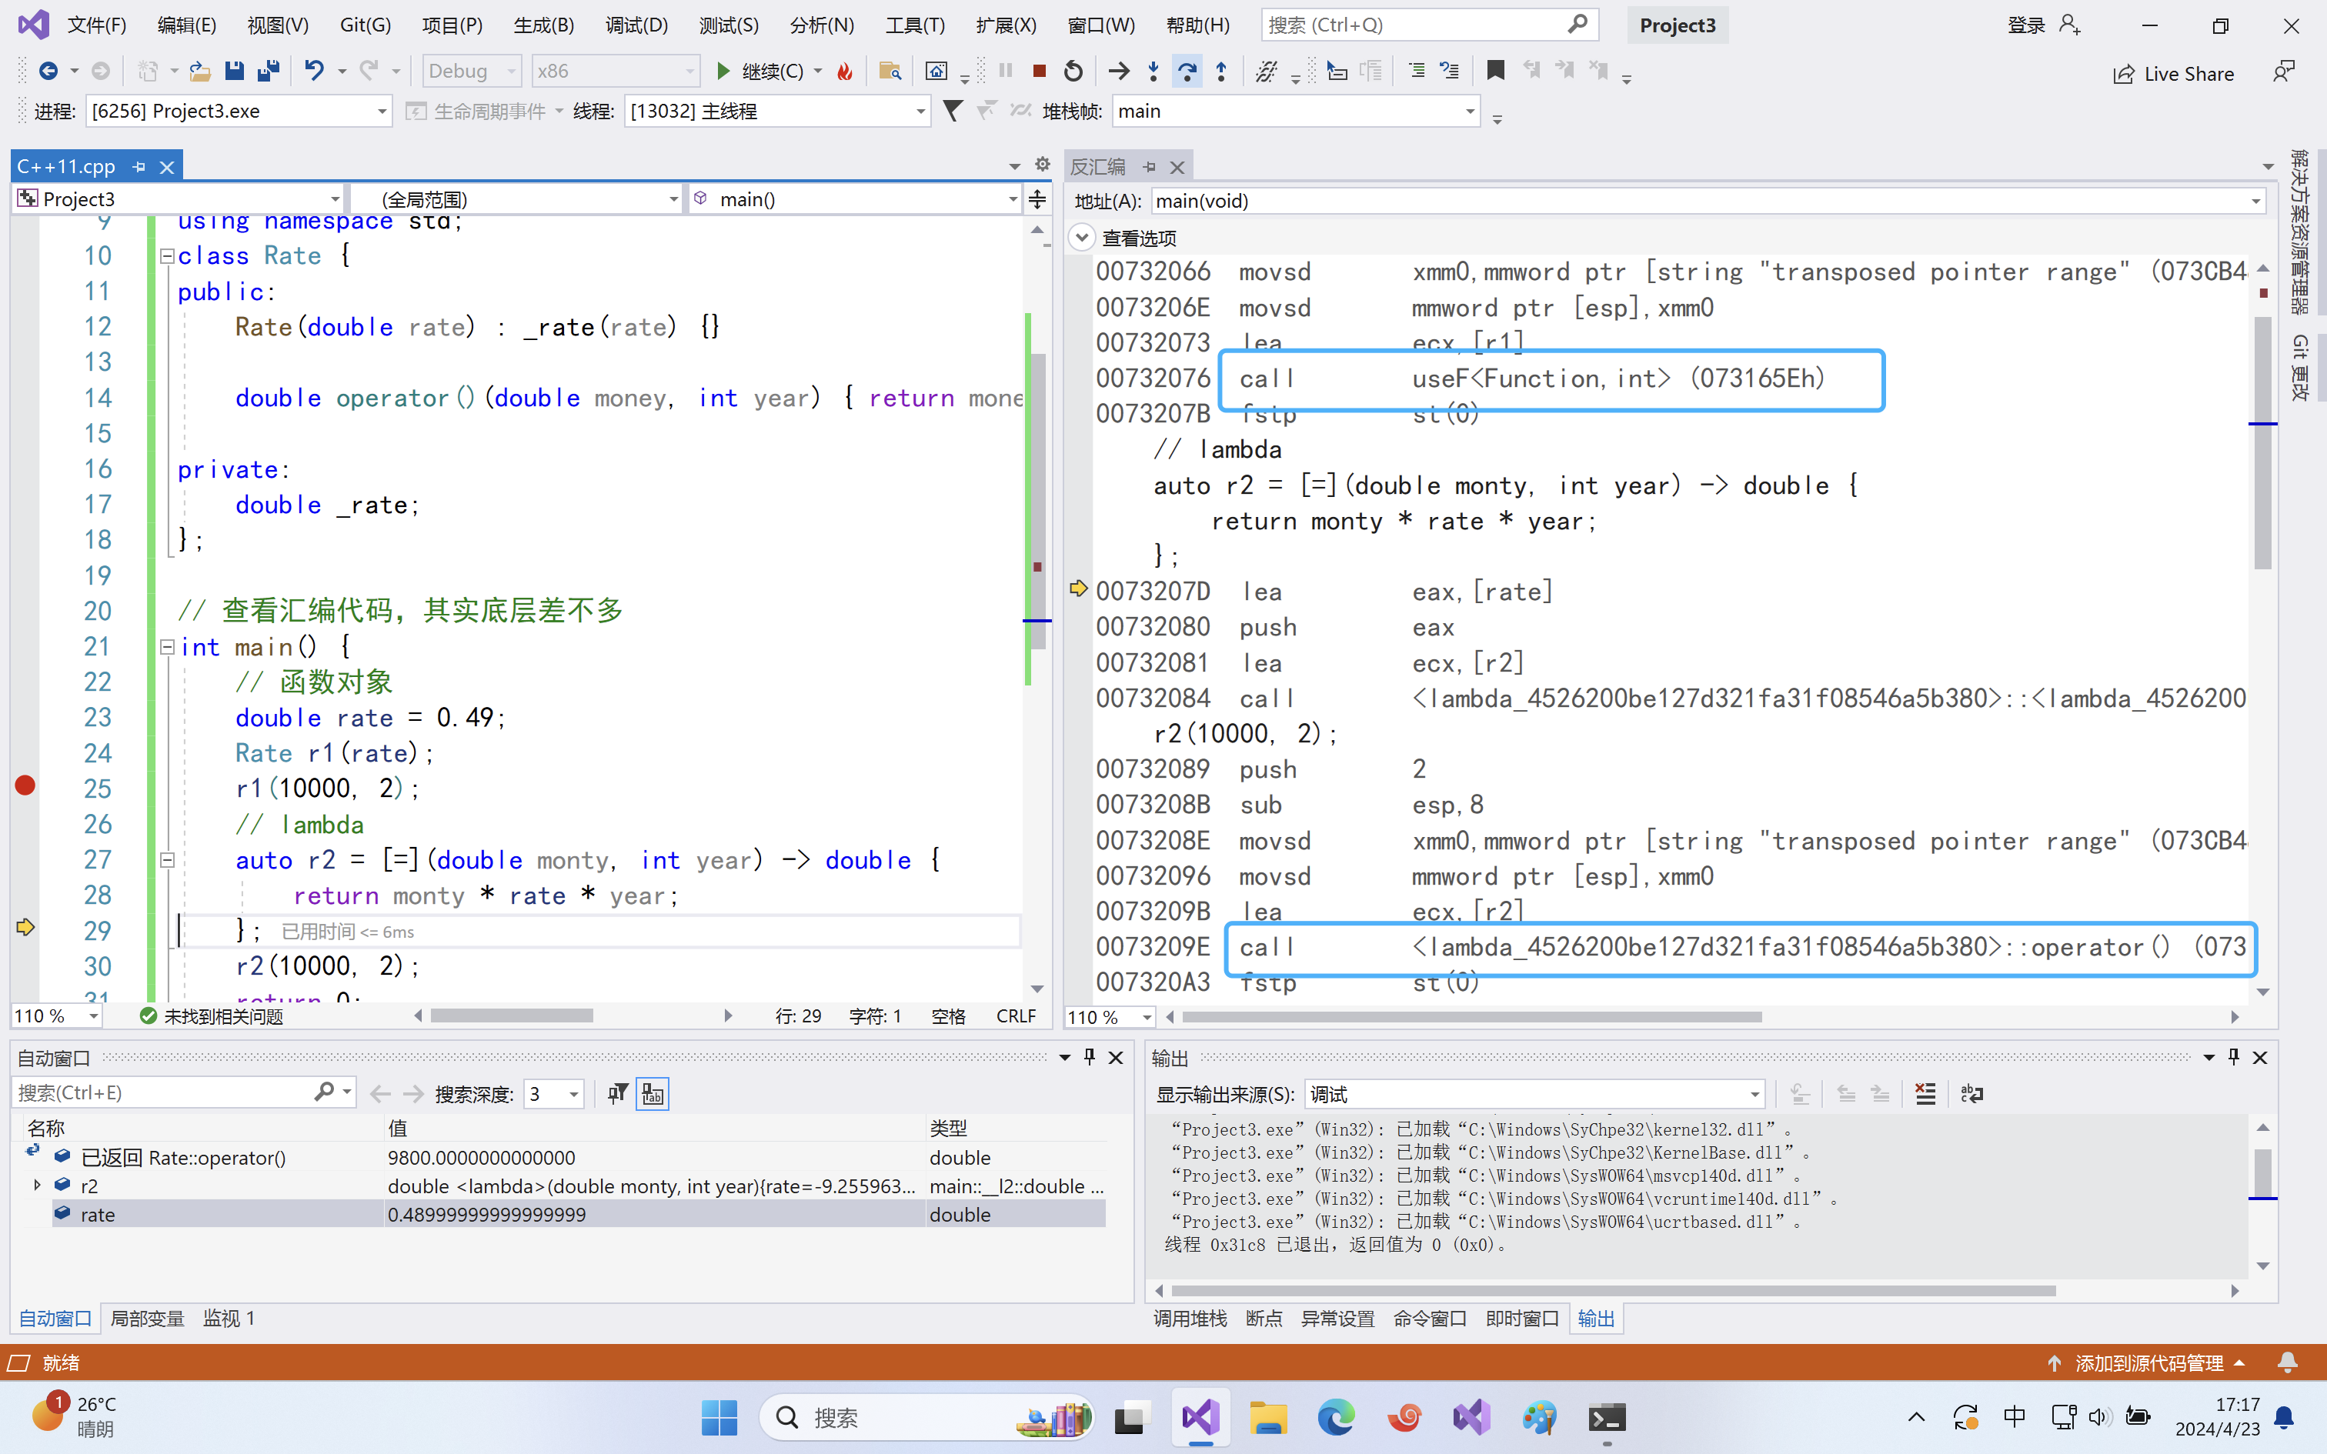The width and height of the screenshot is (2327, 1454).
Task: Click the editor horizontal scrollbar thumb
Action: (x=512, y=1015)
